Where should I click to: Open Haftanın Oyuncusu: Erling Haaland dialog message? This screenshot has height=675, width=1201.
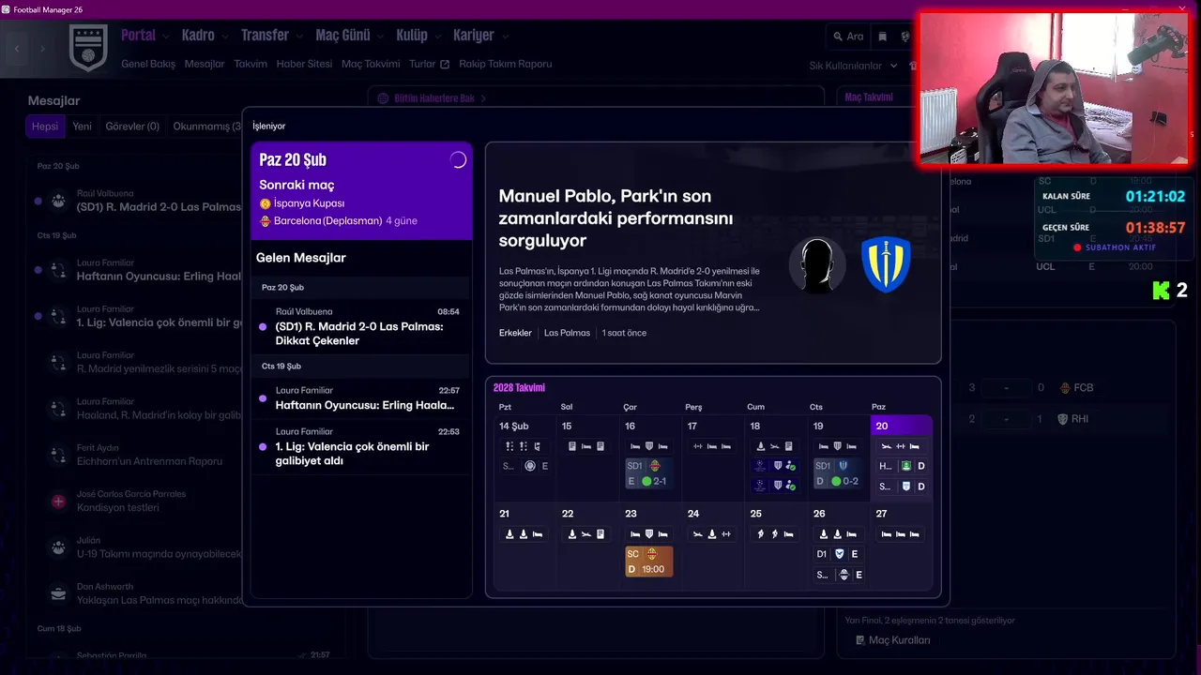point(361,398)
